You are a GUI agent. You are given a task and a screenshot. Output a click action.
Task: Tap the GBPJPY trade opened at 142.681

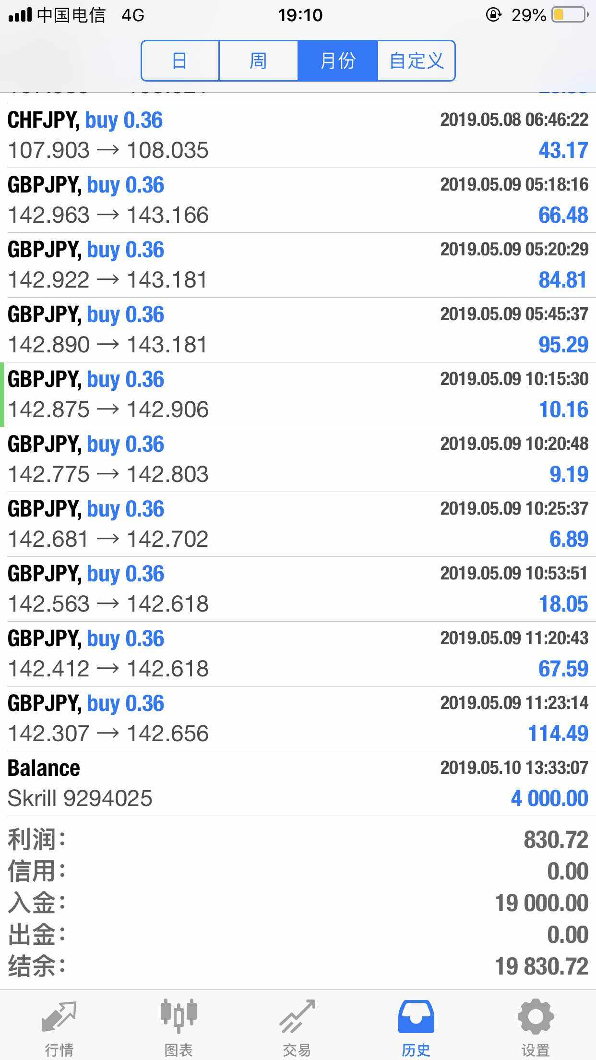[298, 524]
